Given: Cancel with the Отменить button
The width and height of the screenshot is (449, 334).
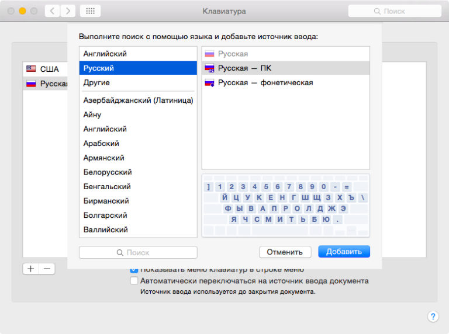Looking at the screenshot, I should coord(285,252).
